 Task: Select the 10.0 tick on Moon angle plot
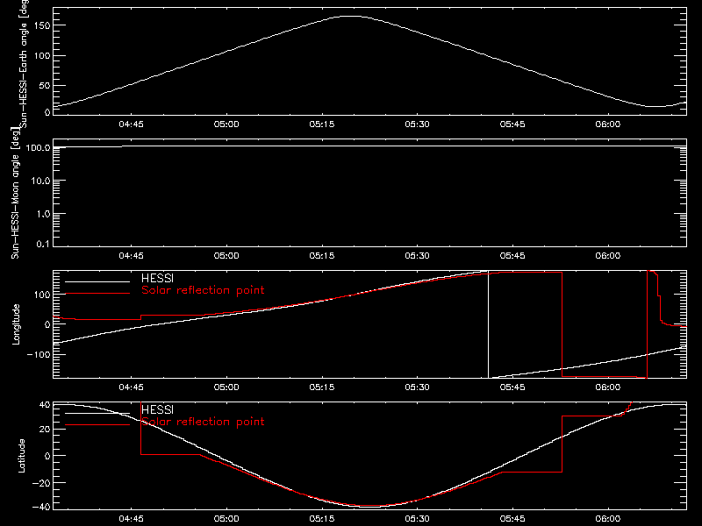(x=40, y=181)
